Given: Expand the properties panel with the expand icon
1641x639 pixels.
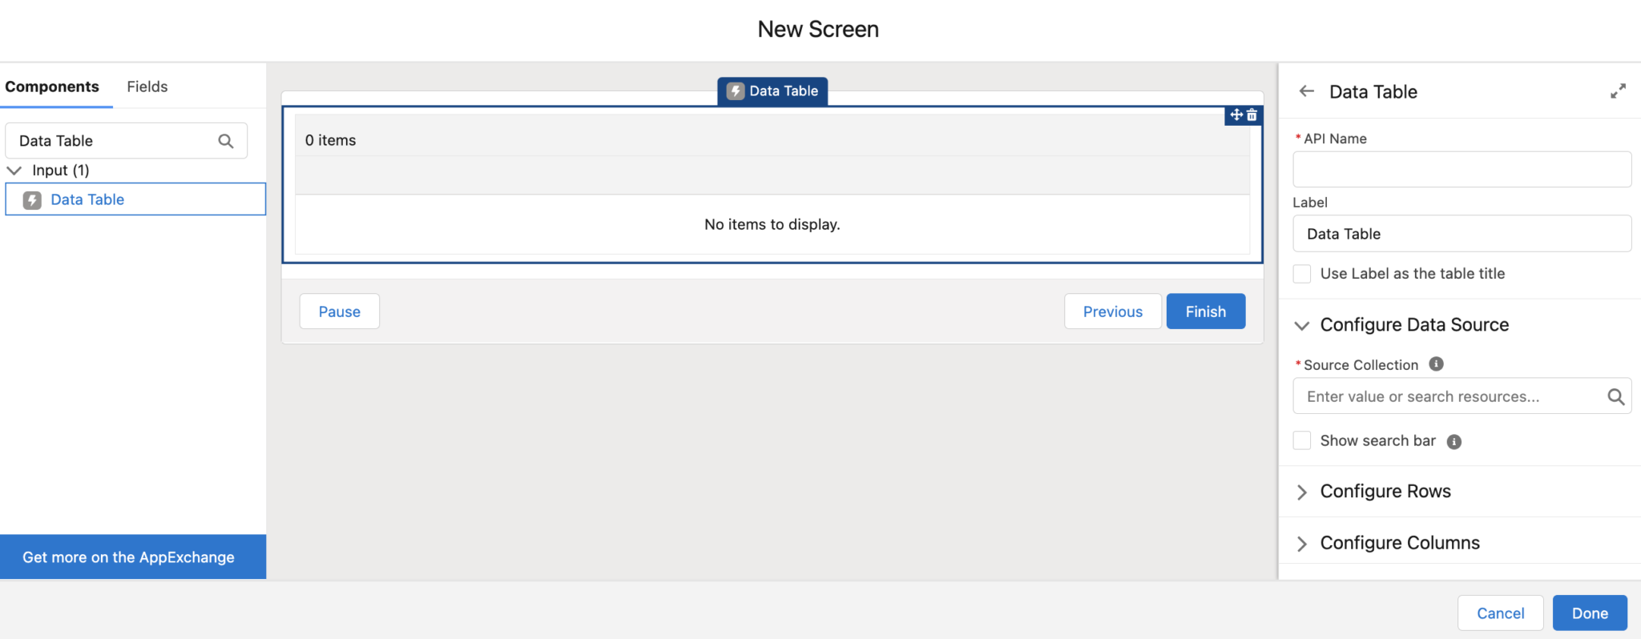Looking at the screenshot, I should (x=1618, y=91).
